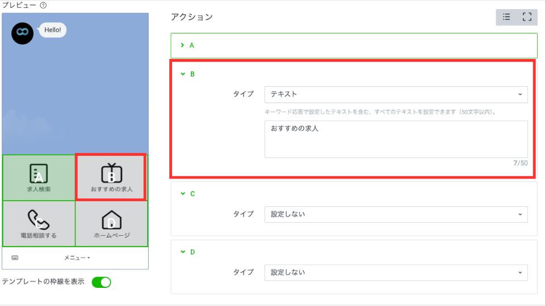Click the メニュー bar in the preview
This screenshot has width=545, height=306.
point(77,258)
